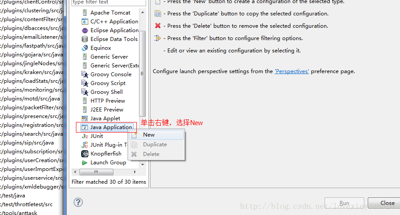Screen dimensions: 400x215
Task: Open the 'Perspectives' preference page link
Action: coord(291,71)
